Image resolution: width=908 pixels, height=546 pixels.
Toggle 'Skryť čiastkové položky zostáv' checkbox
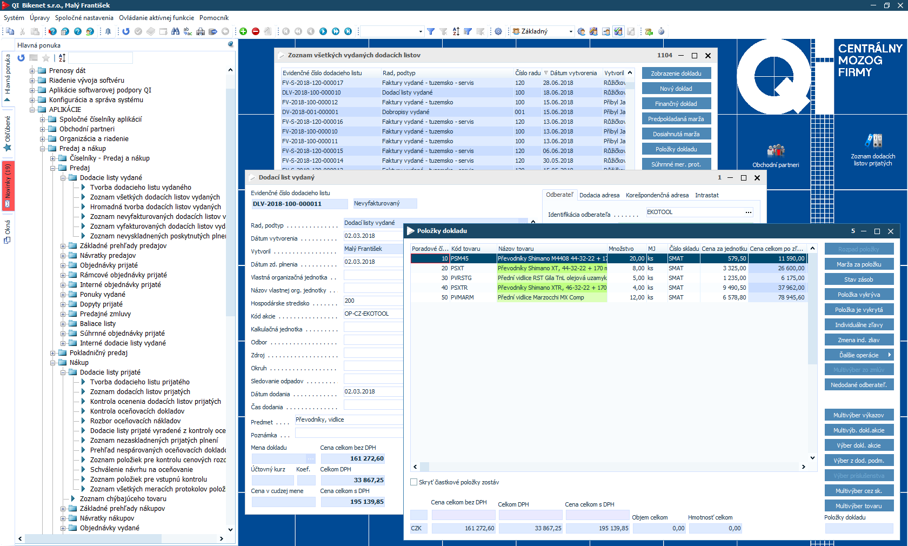[x=414, y=482]
